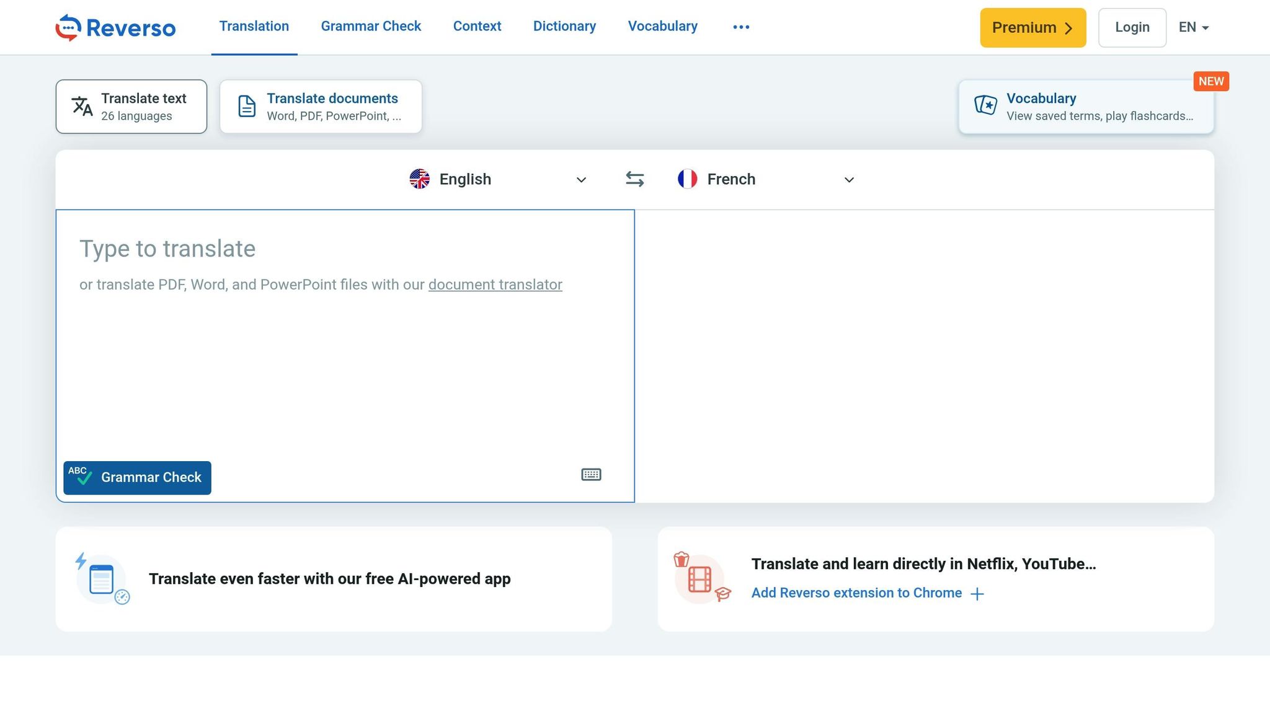1270x714 pixels.
Task: Go to the Dictionary tab
Action: click(564, 26)
